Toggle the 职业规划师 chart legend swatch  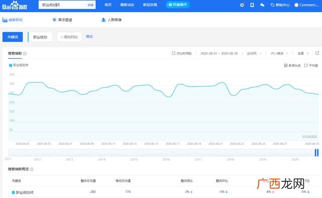pos(11,65)
